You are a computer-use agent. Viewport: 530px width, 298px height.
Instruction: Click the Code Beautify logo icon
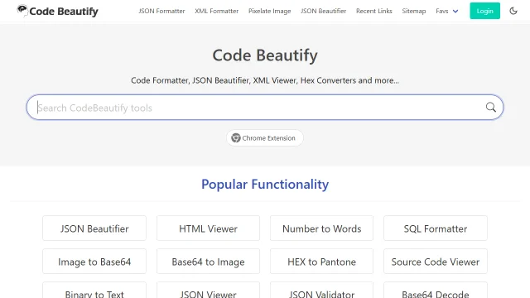click(x=22, y=10)
